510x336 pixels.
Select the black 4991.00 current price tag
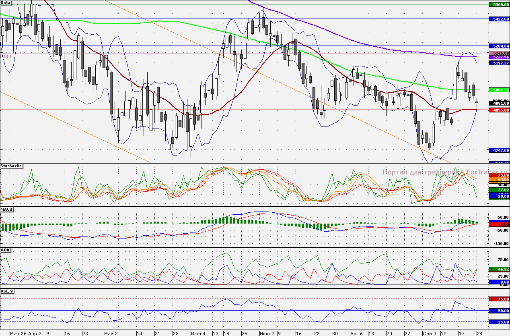tap(499, 104)
